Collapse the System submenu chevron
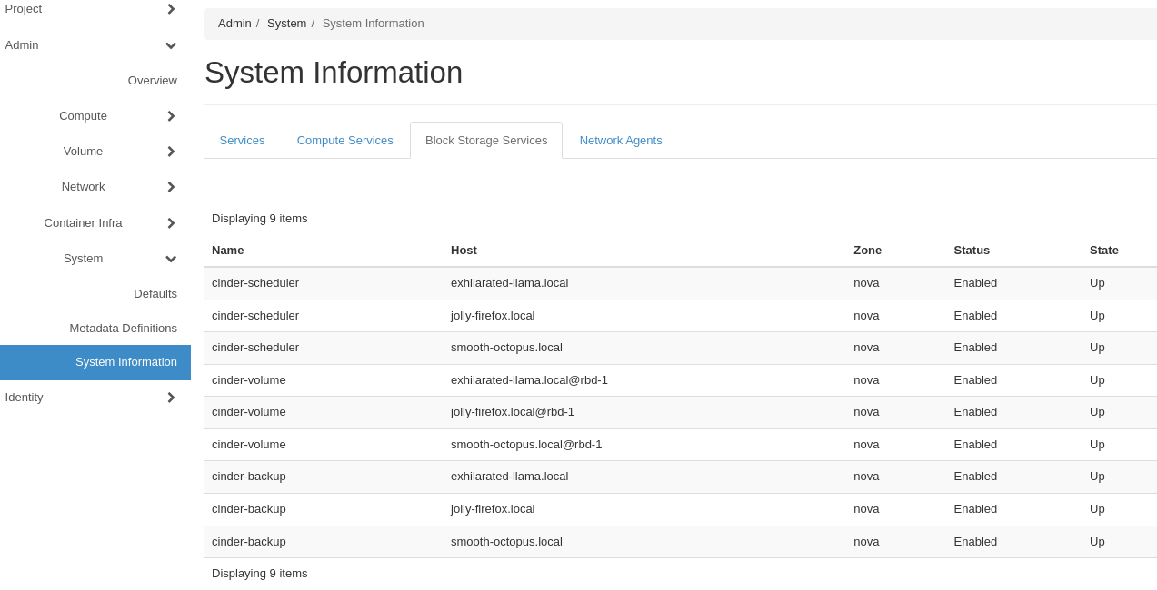The width and height of the screenshot is (1157, 590). coord(170,259)
